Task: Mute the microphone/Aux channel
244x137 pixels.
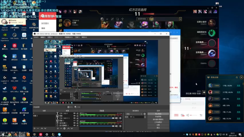Action: tap(117, 118)
